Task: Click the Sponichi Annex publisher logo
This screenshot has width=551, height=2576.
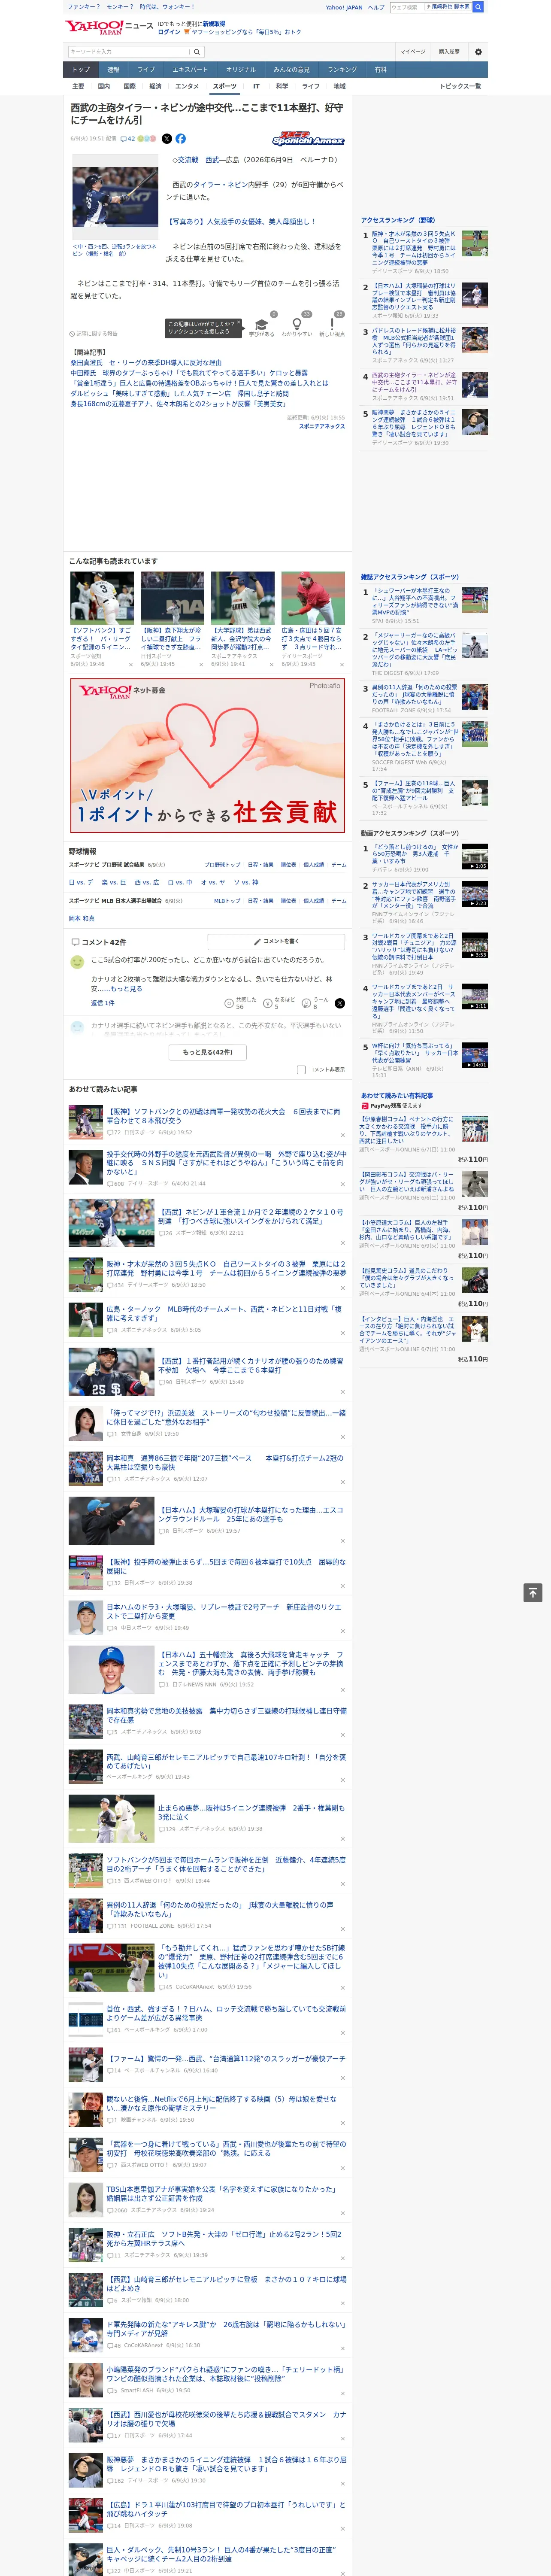Action: click(x=308, y=139)
